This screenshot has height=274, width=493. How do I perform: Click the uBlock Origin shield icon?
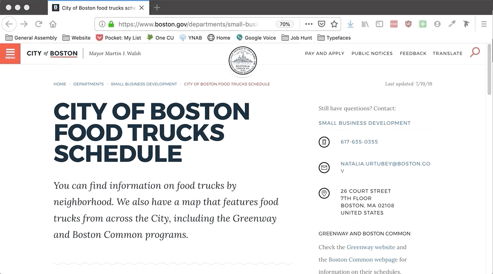click(408, 24)
